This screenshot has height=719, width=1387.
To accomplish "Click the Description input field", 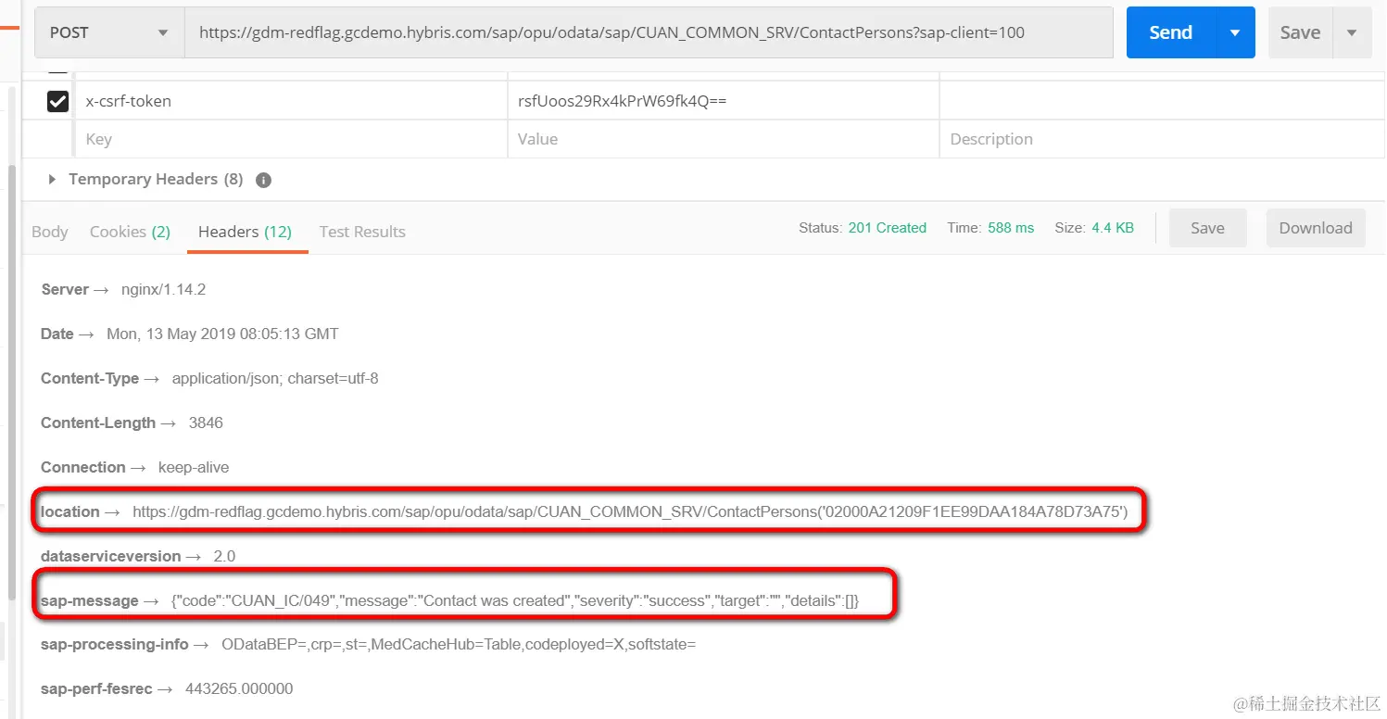I will 1162,139.
